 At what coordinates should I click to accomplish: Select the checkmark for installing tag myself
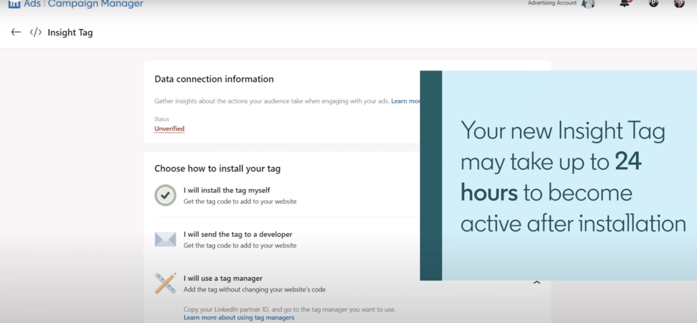tap(166, 195)
